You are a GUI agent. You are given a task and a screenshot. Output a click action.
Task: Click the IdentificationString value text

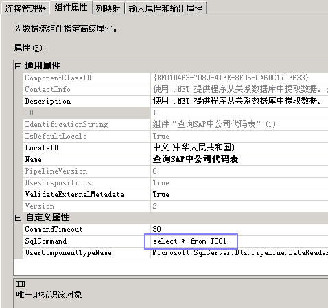coord(214,124)
